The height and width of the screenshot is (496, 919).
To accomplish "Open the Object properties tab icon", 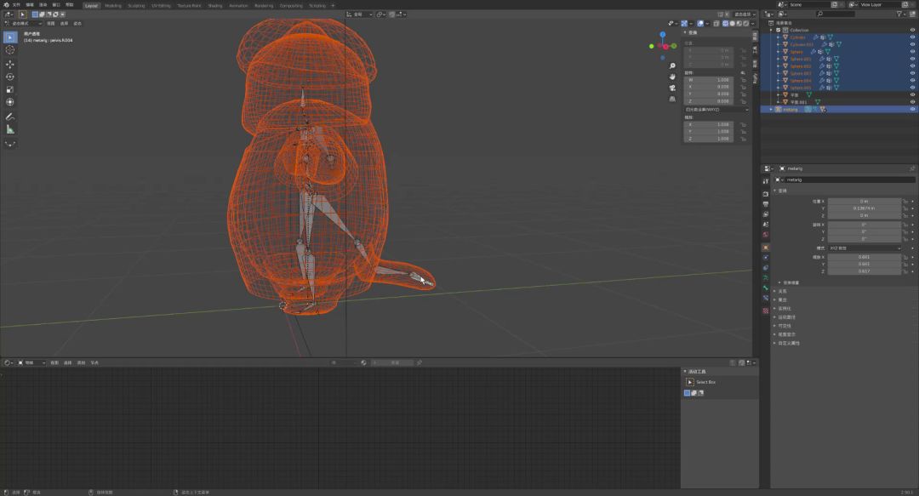I will point(766,248).
